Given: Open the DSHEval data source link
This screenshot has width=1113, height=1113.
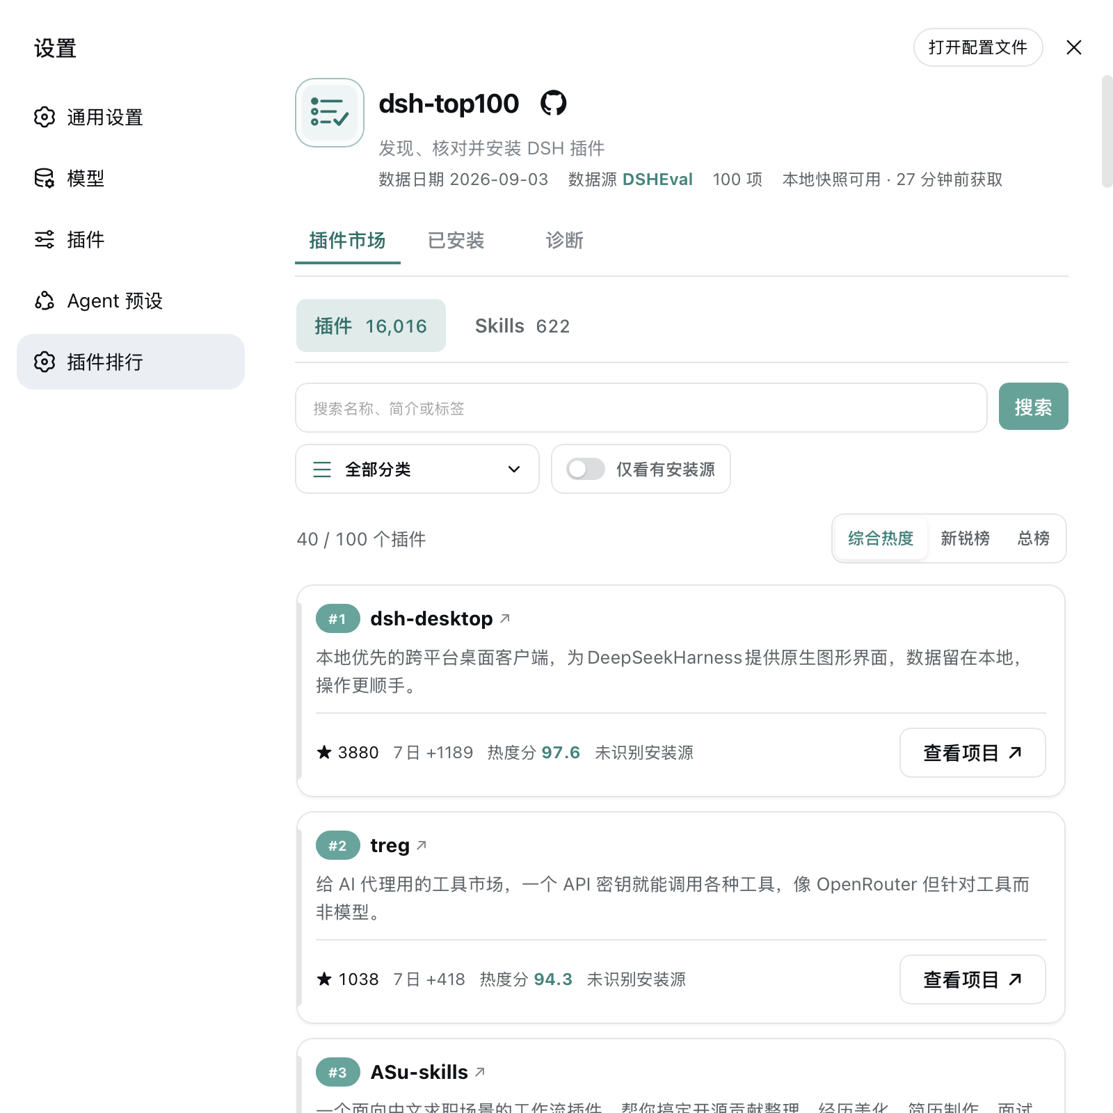Looking at the screenshot, I should point(657,179).
